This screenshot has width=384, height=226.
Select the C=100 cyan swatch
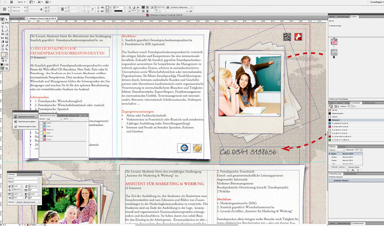tap(356, 123)
